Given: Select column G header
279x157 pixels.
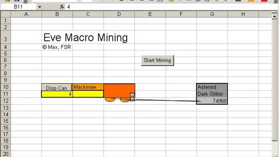Looking at the screenshot, I should coord(212,14).
